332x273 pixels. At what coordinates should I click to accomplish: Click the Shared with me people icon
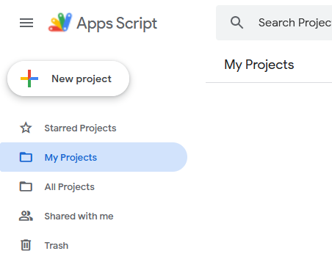26,216
